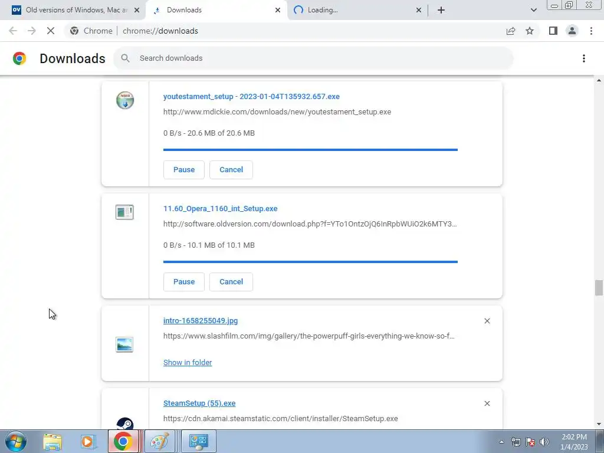Click the Chrome logo beside Downloads
The height and width of the screenshot is (453, 604).
[x=19, y=58]
